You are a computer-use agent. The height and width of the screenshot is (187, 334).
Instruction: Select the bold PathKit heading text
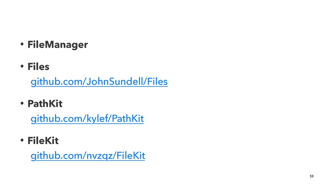click(x=45, y=104)
